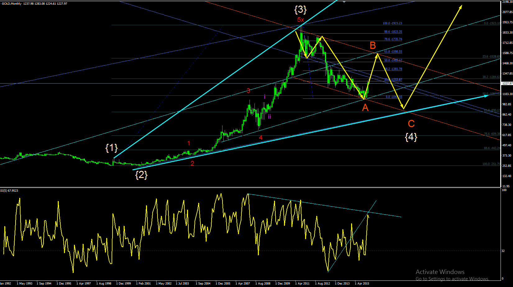
Task: Click the Fibonacci level 38.2 -1381.78 label
Action: [393, 69]
